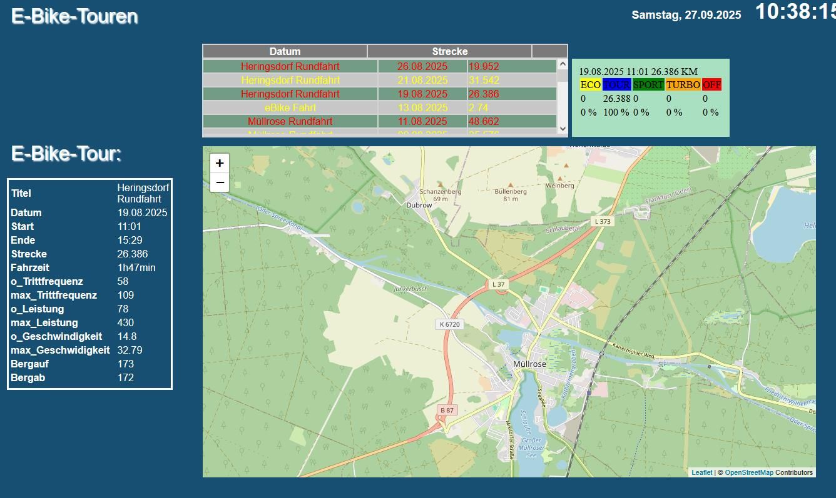
Task: Select Heringsdorf Rundfahrt tour from 26.08.2025
Action: [290, 66]
